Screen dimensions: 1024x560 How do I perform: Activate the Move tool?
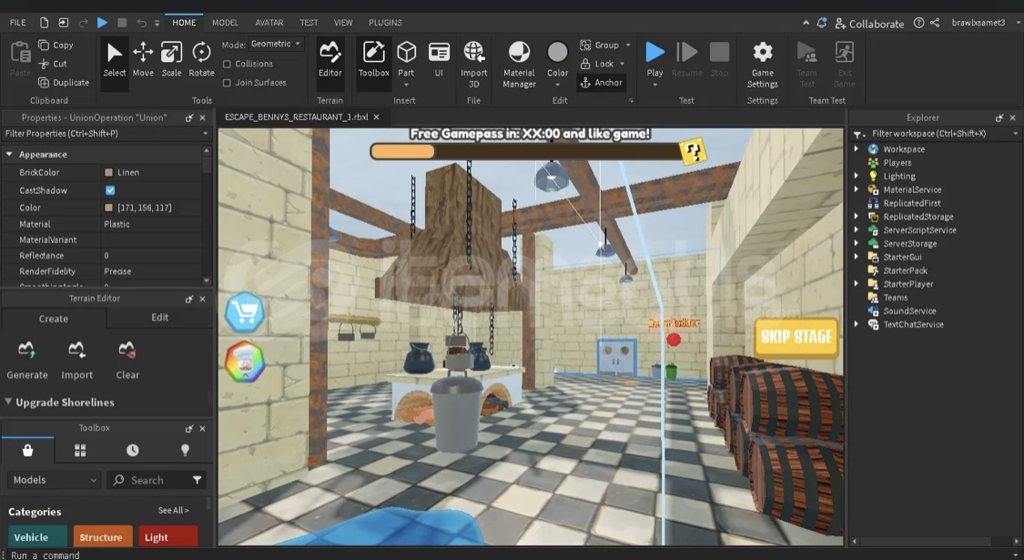click(143, 59)
